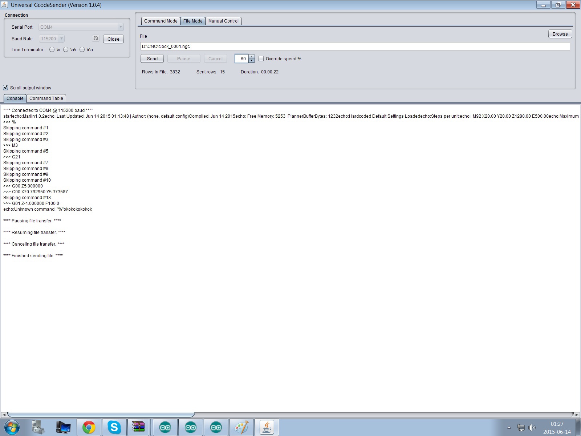Click the file path input field
The height and width of the screenshot is (436, 581).
(x=355, y=47)
